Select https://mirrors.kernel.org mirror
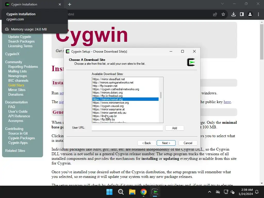This screenshot has height=198, width=264. click(x=126, y=99)
